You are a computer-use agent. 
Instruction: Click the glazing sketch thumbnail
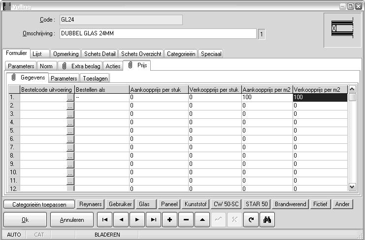(x=342, y=29)
